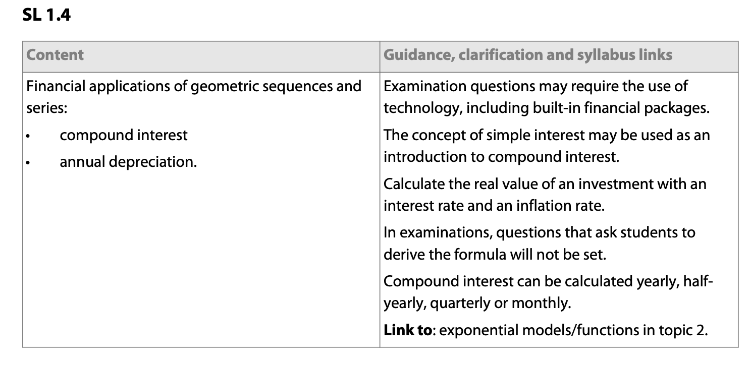Click the word series: in the Content cell
Image resolution: width=749 pixels, height=365 pixels.
(46, 108)
